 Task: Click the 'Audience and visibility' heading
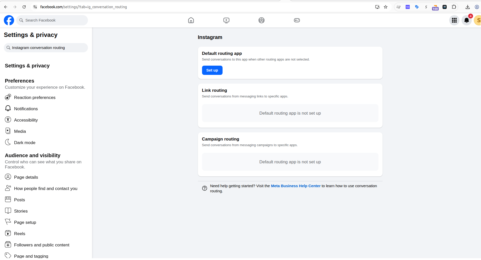33,155
